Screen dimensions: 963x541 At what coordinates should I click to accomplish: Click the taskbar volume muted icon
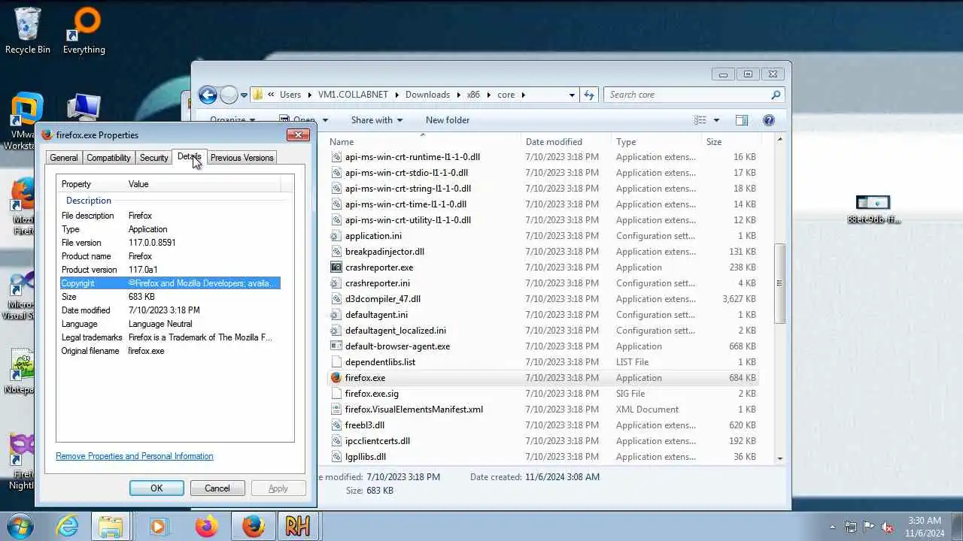887,527
